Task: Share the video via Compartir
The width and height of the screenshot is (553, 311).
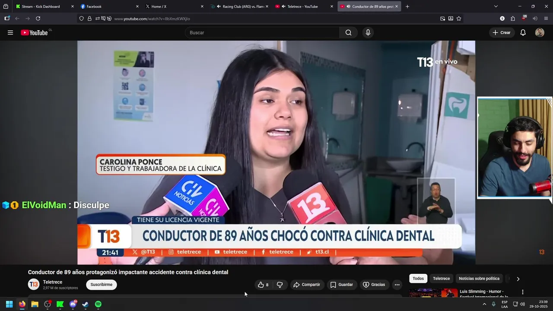Action: click(x=307, y=285)
